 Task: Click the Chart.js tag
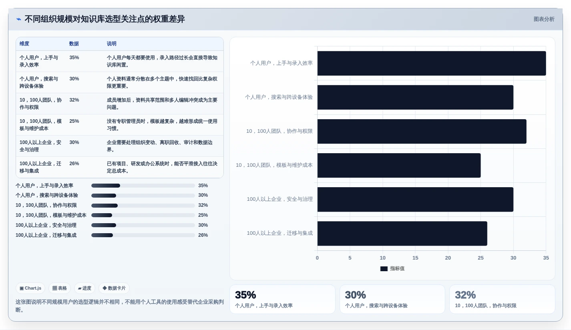[x=30, y=288]
